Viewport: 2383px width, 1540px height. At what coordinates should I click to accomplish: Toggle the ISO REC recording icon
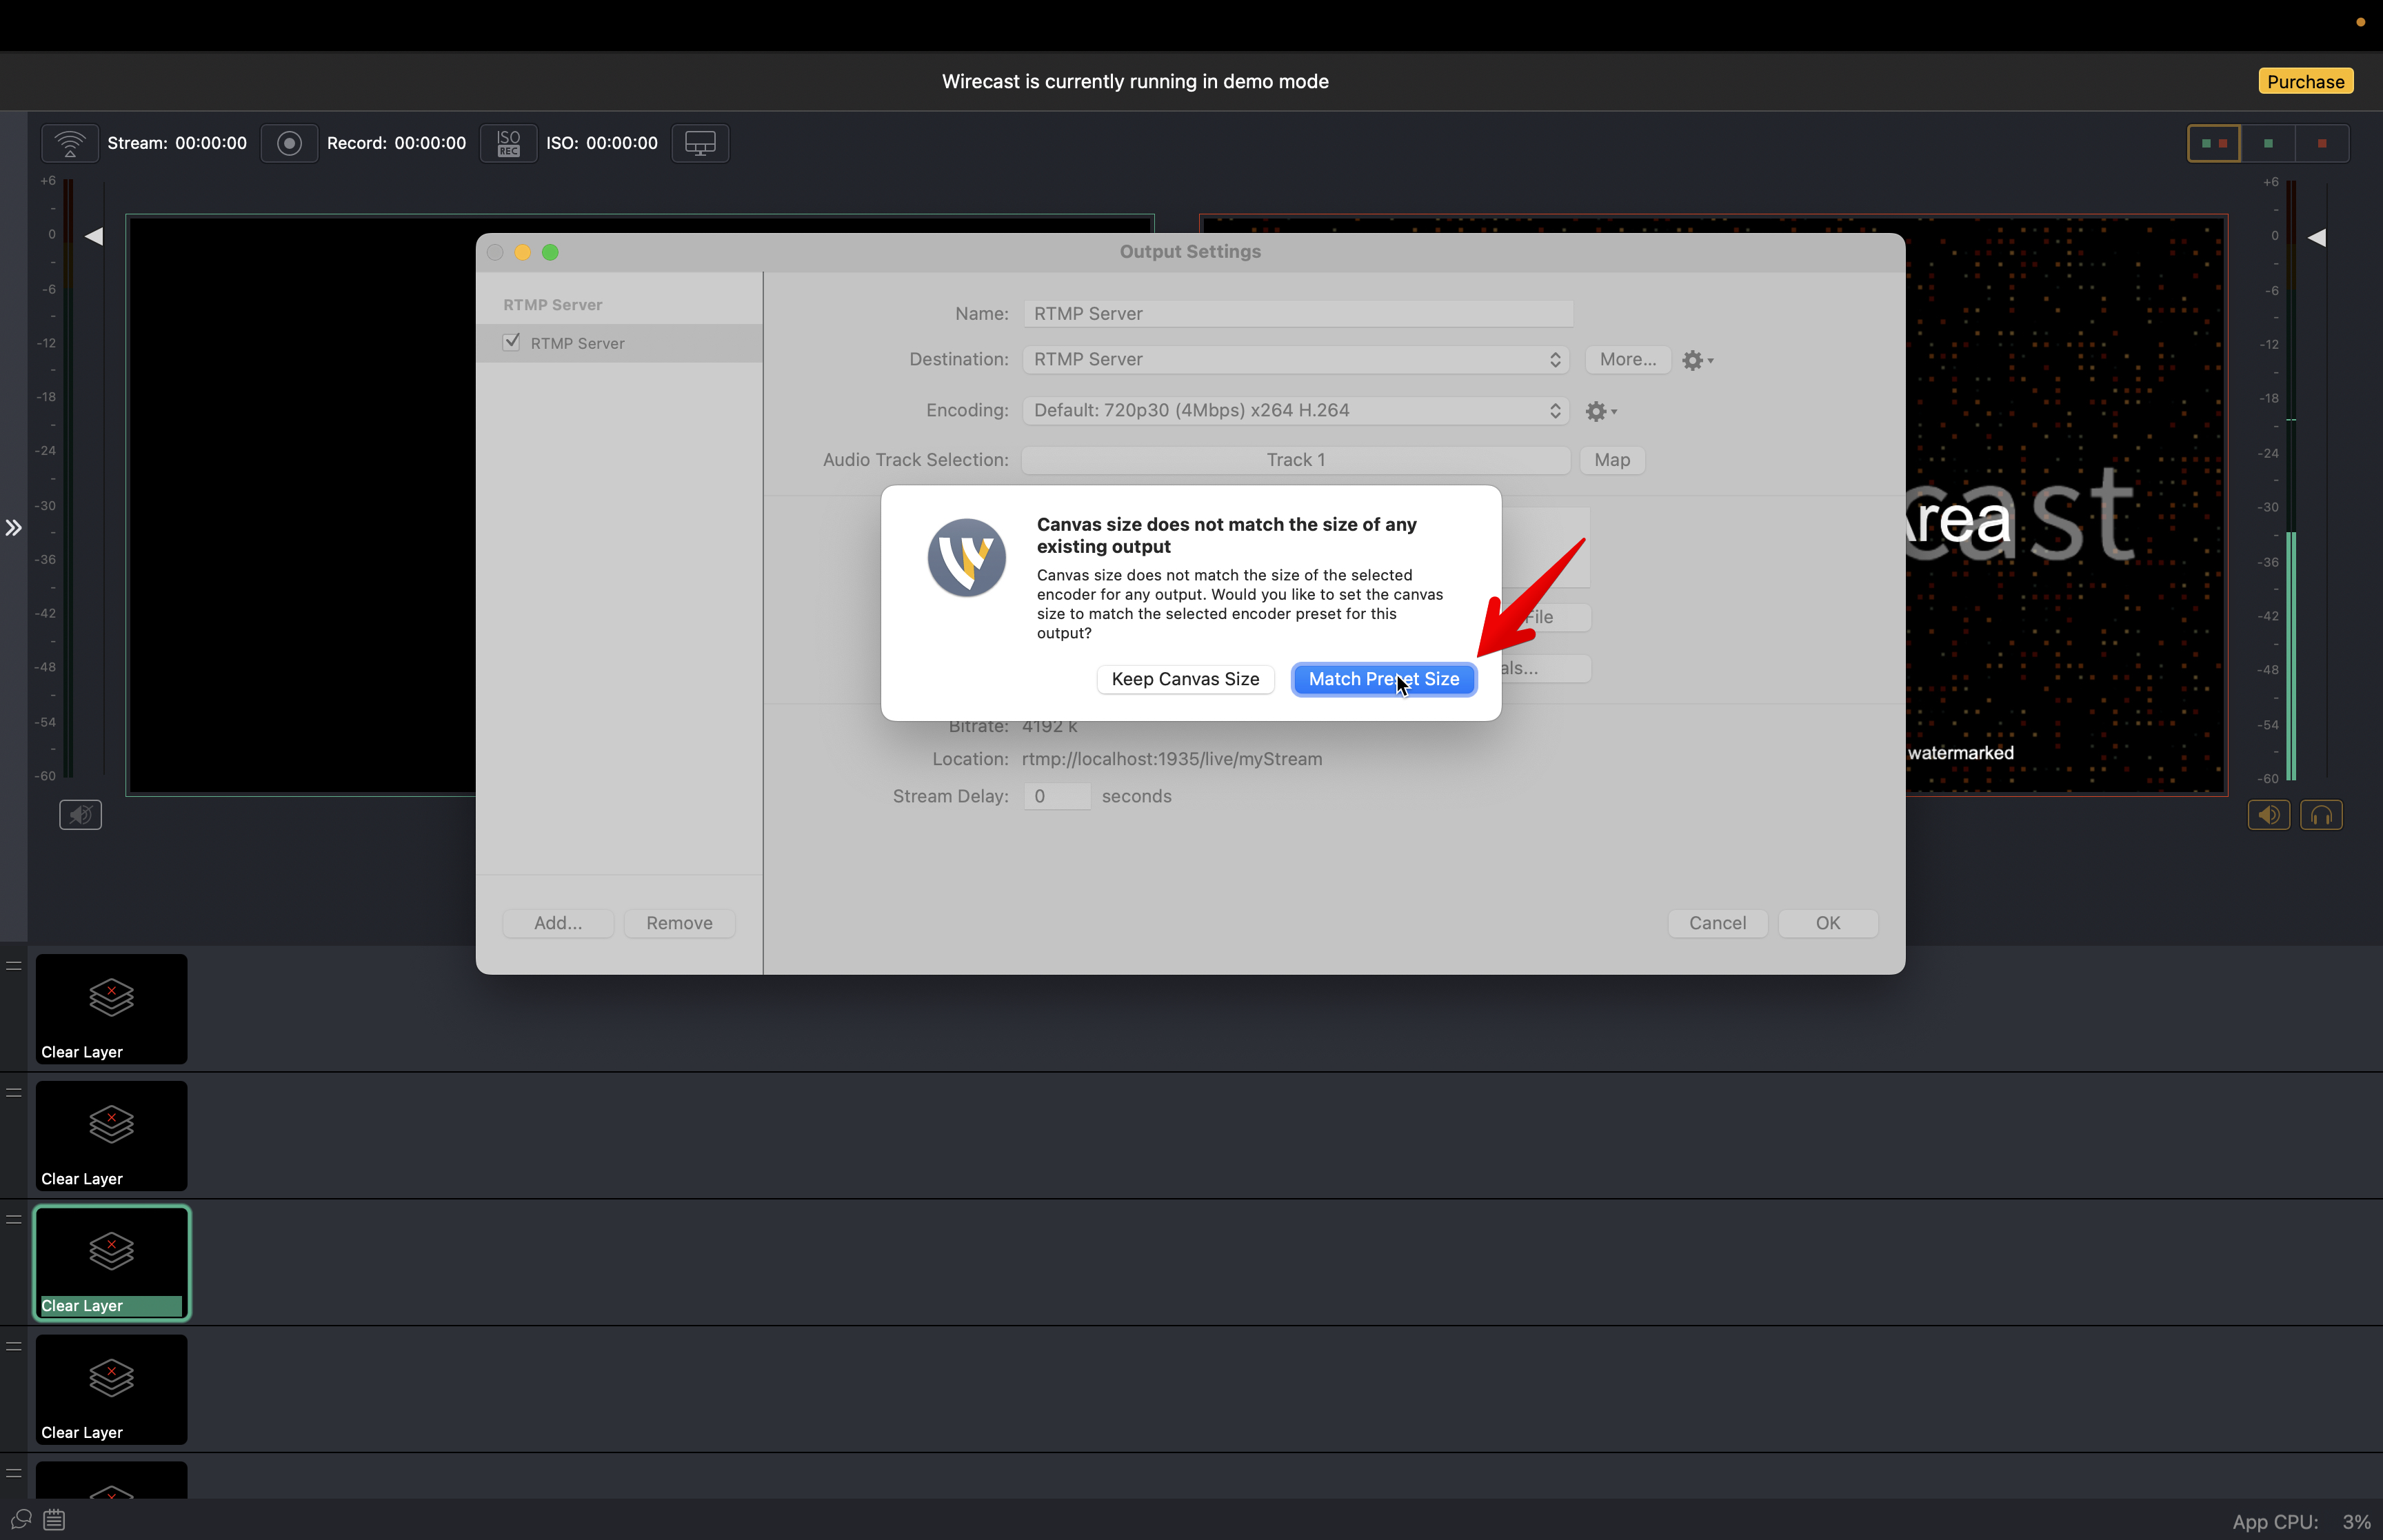coord(508,143)
